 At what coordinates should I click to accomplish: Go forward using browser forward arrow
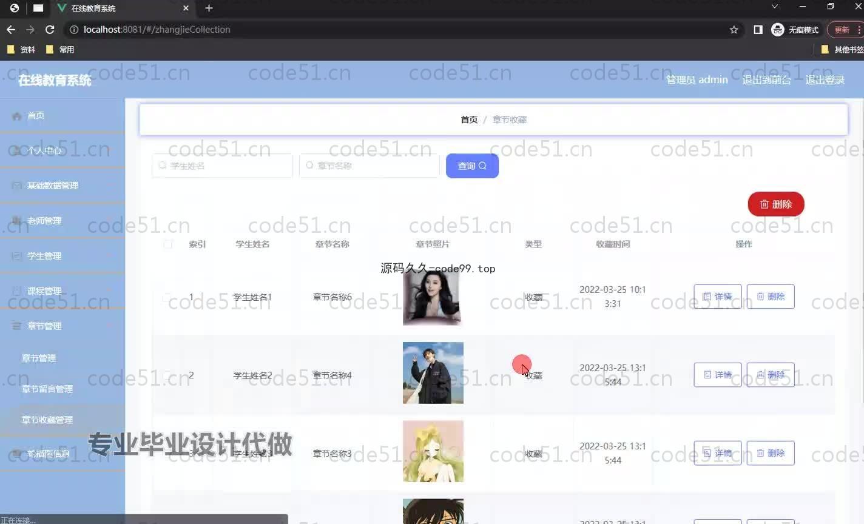coord(30,29)
